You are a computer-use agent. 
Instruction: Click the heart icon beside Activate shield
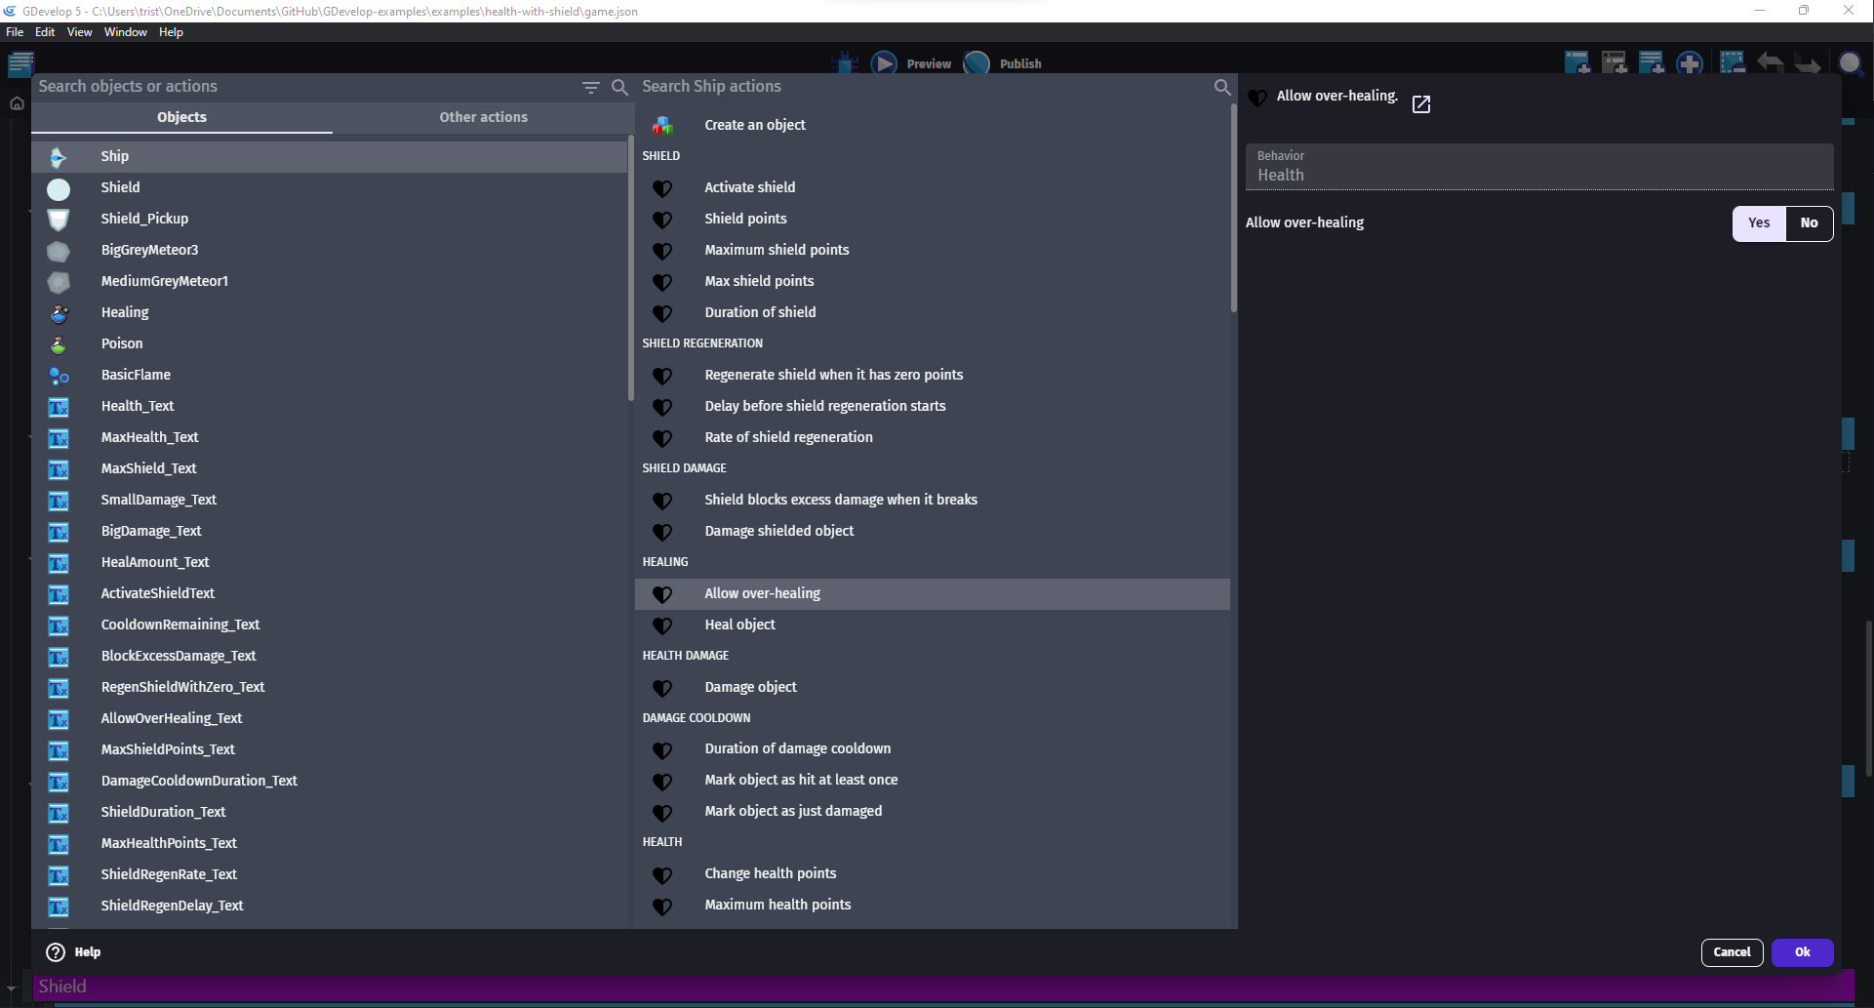click(x=662, y=188)
